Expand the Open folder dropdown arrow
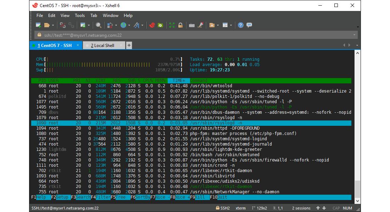Image resolution: width=390 pixels, height=212 pixels. pos(53,25)
